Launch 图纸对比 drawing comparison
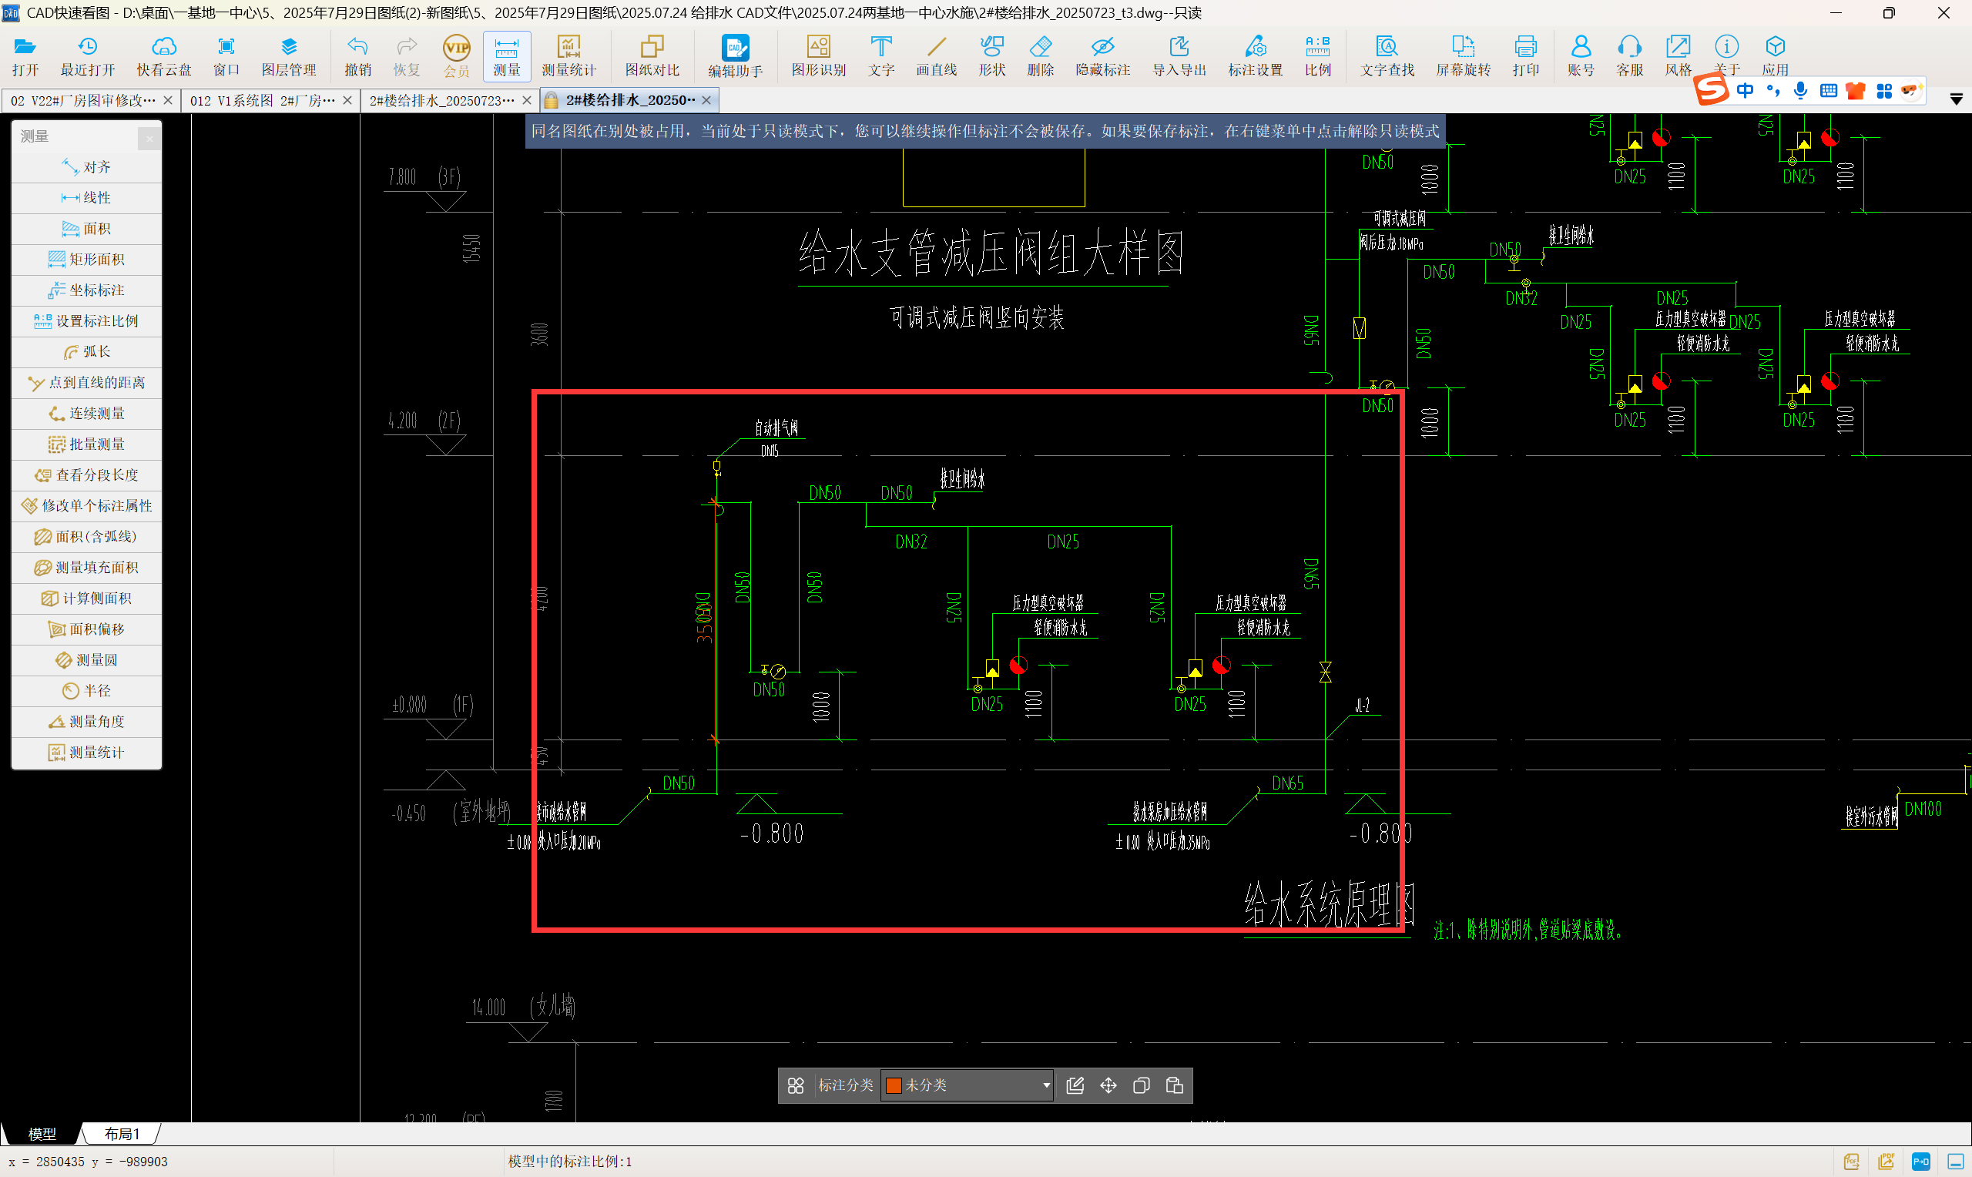The height and width of the screenshot is (1177, 1972). (x=652, y=56)
